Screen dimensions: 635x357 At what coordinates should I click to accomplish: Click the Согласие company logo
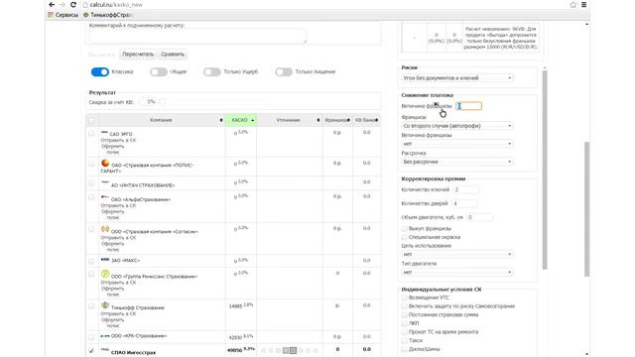point(105,229)
